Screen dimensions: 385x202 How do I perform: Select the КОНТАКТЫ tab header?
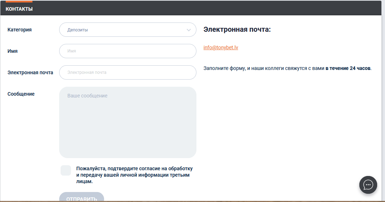[x=19, y=9]
